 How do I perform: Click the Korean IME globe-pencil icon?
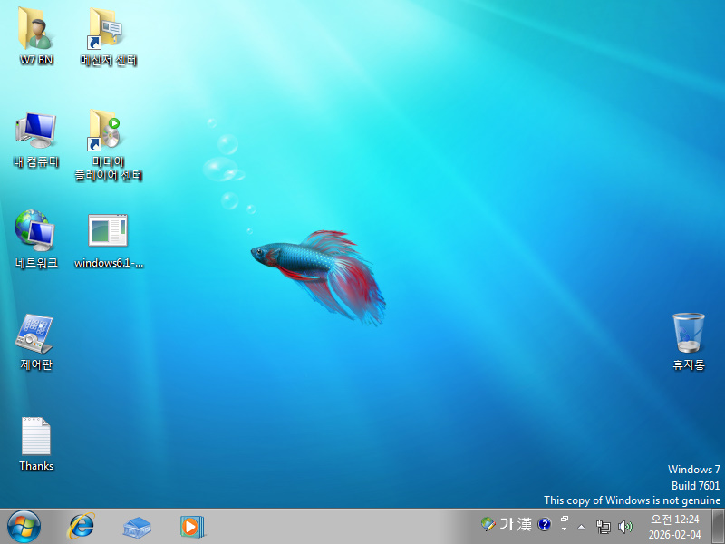(488, 524)
